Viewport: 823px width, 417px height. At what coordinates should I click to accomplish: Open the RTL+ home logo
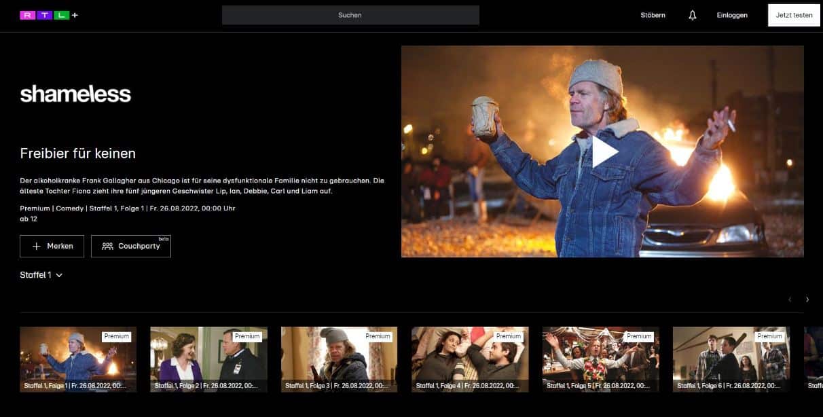pyautogui.click(x=49, y=15)
